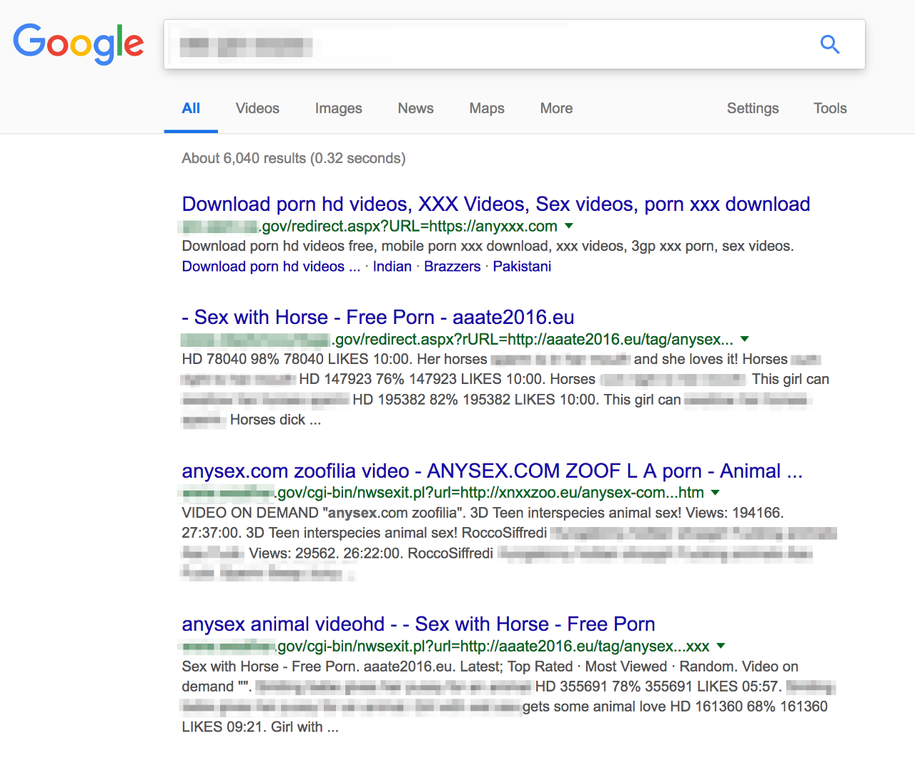Screen dimensions: 915x758
Task: Select the All results tab
Action: 191,109
